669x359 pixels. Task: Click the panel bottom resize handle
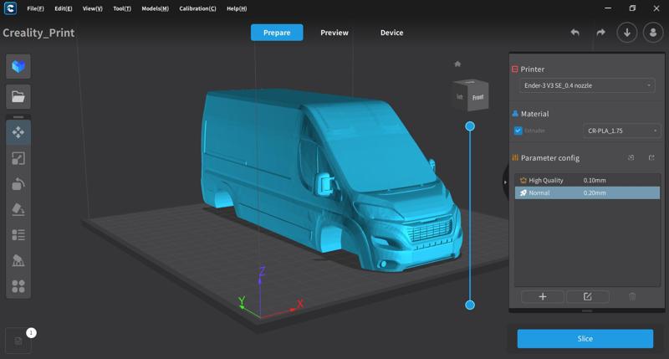(587, 310)
